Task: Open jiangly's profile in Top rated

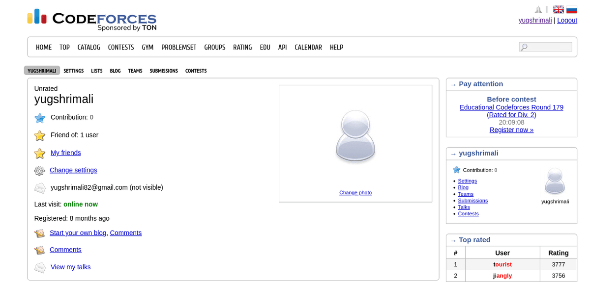Action: (x=502, y=276)
